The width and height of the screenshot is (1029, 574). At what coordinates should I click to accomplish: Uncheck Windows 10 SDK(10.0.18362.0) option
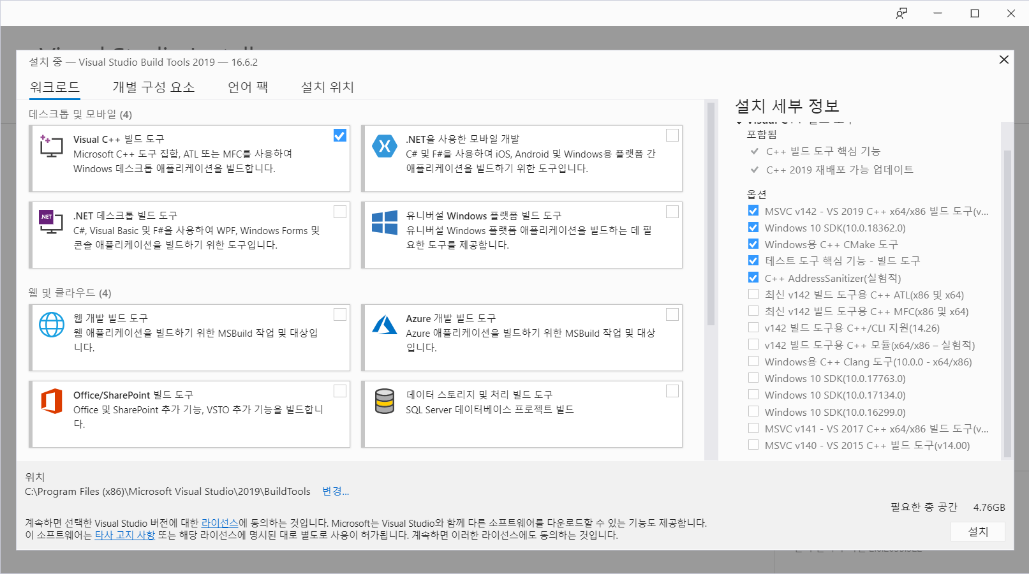pyautogui.click(x=753, y=228)
